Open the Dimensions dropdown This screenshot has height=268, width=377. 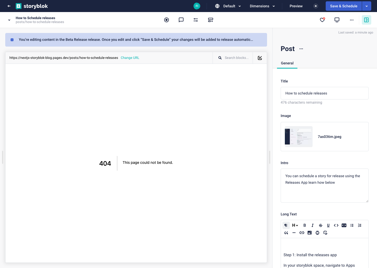[x=262, y=6]
